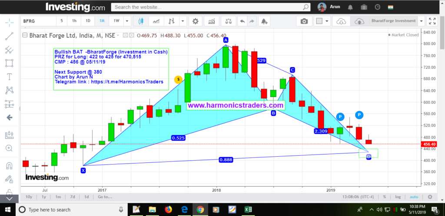
Task: Open the layout square color selector
Action: [x=319, y=21]
